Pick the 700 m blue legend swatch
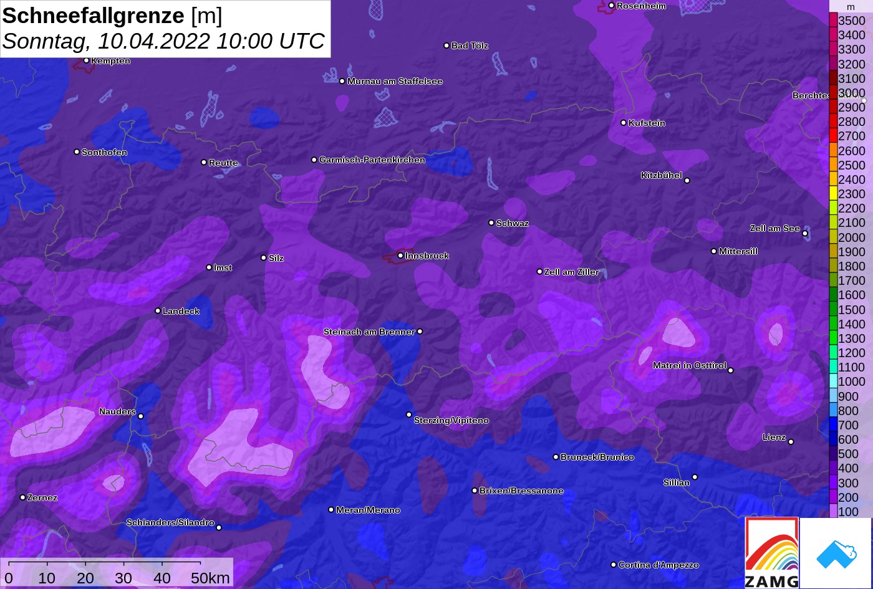Screen dimensions: 873x589 pos(833,425)
